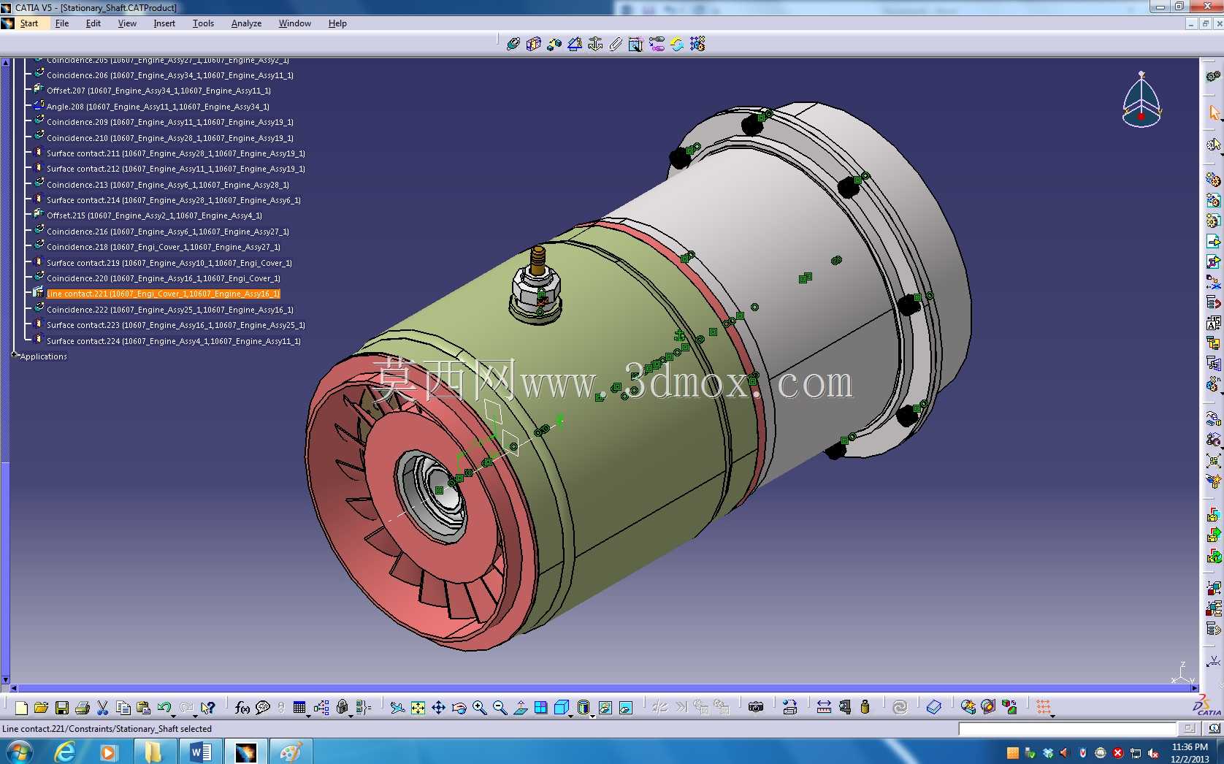Expand the Applications tree node
The width and height of the screenshot is (1224, 764).
pyautogui.click(x=14, y=355)
